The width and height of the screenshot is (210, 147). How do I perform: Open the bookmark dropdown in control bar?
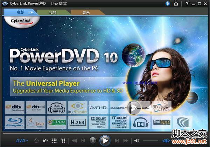45,141
